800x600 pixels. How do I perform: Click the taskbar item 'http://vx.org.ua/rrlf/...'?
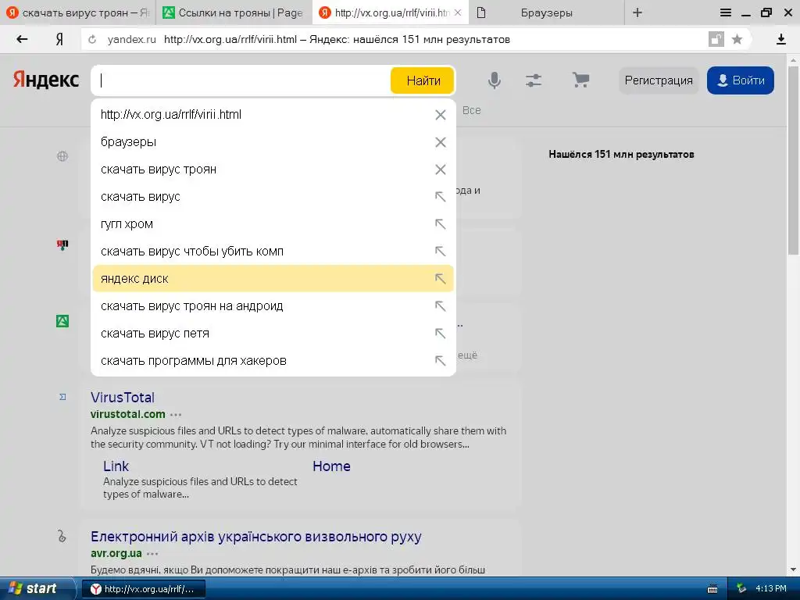click(144, 589)
